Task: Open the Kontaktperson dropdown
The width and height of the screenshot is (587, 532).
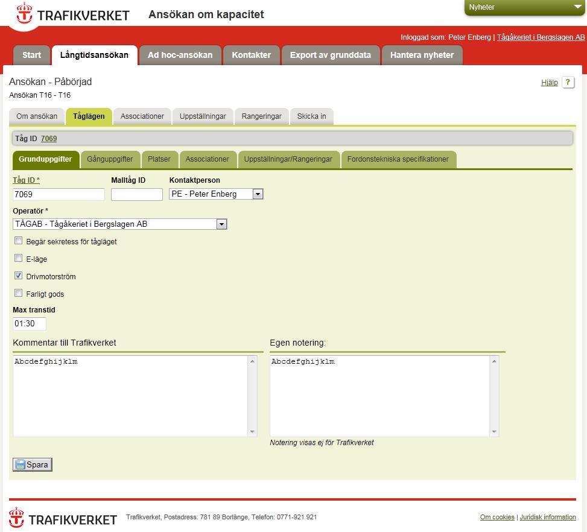Action: click(258, 194)
